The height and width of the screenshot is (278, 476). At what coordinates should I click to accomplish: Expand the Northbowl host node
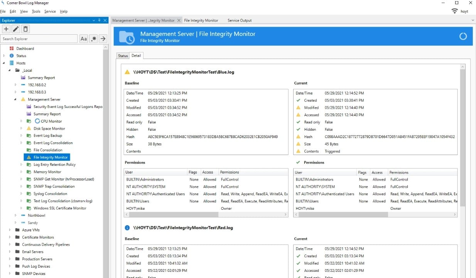coord(16,216)
